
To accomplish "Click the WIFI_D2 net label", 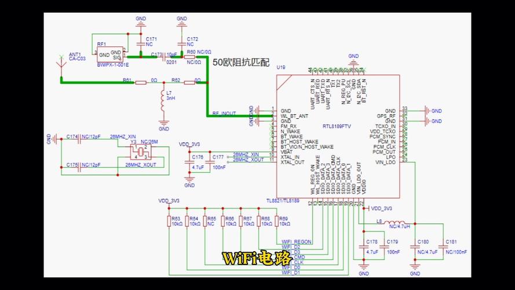I will click(x=291, y=247).
